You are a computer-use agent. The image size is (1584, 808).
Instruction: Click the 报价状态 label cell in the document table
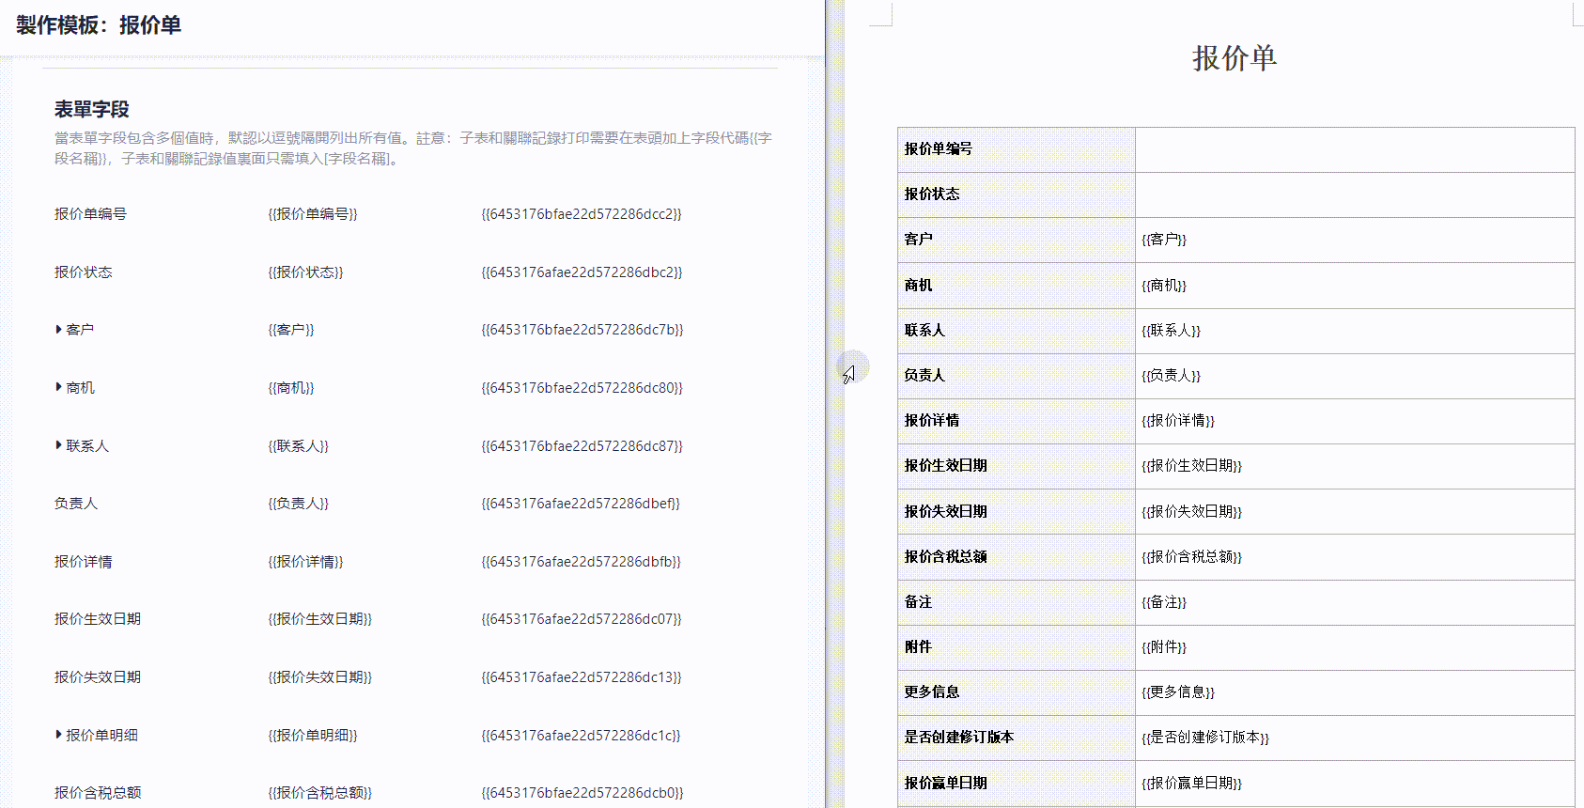[1017, 194]
